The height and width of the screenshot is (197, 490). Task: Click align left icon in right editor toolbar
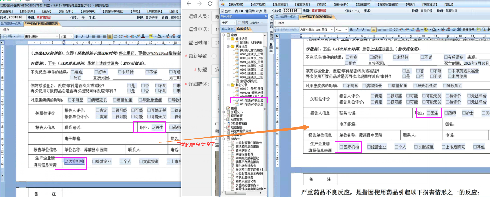368,30
